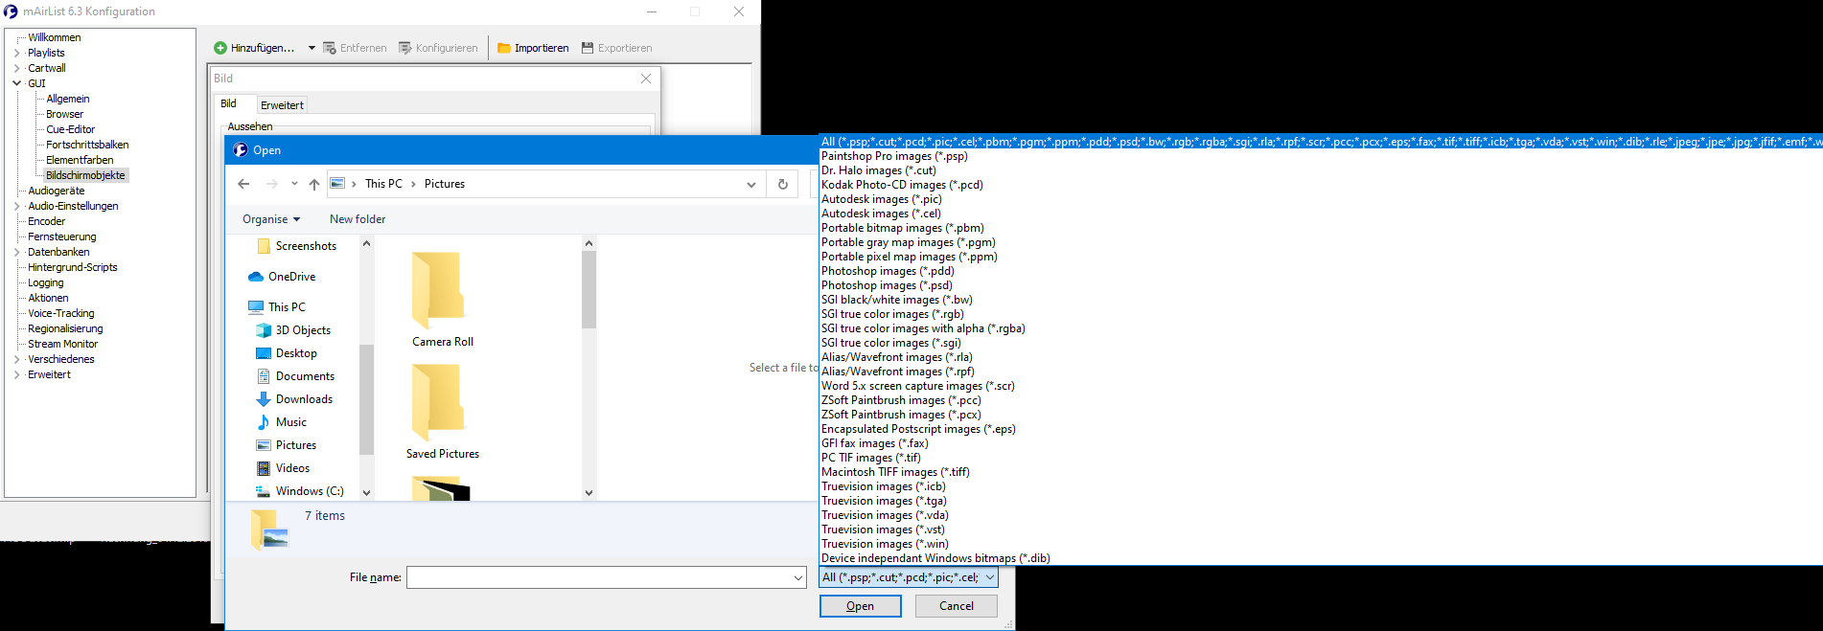Select the Music folder in sidebar
The width and height of the screenshot is (1823, 631).
point(291,422)
